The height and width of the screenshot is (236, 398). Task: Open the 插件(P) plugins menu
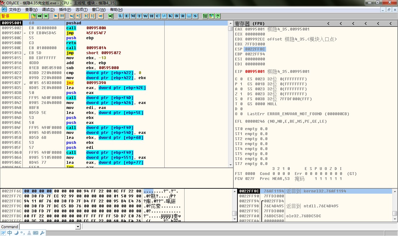click(x=65, y=10)
